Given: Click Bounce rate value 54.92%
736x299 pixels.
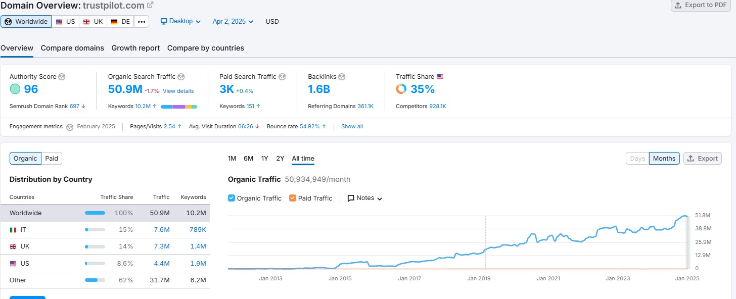Looking at the screenshot, I should point(310,126).
